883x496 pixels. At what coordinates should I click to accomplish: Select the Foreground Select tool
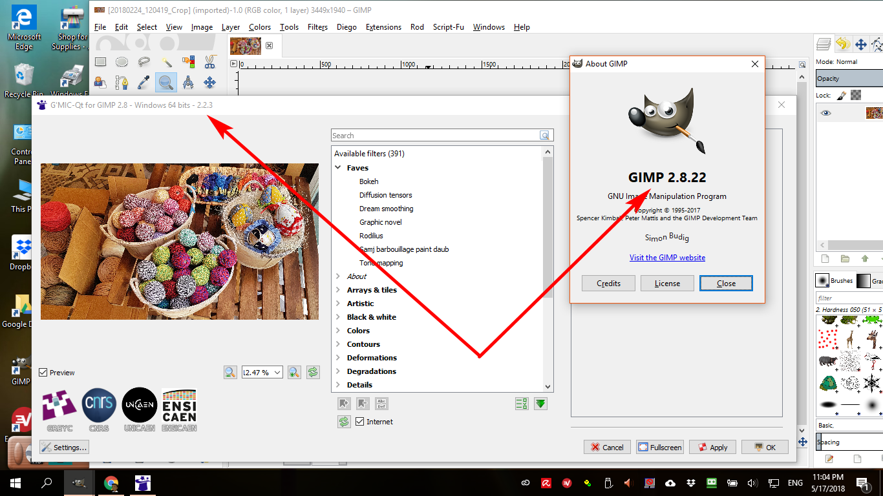point(100,83)
